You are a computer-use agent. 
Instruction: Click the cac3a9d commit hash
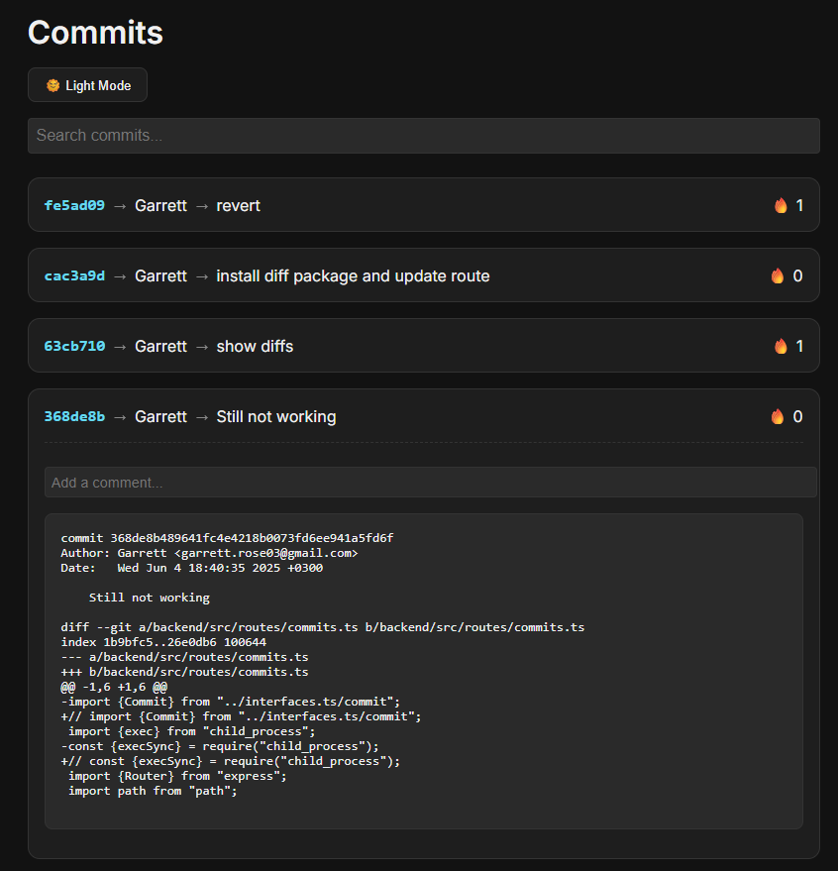72,275
